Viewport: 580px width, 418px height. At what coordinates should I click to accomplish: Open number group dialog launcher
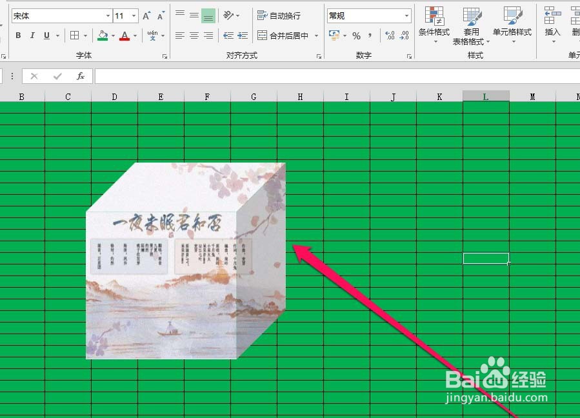click(x=409, y=56)
